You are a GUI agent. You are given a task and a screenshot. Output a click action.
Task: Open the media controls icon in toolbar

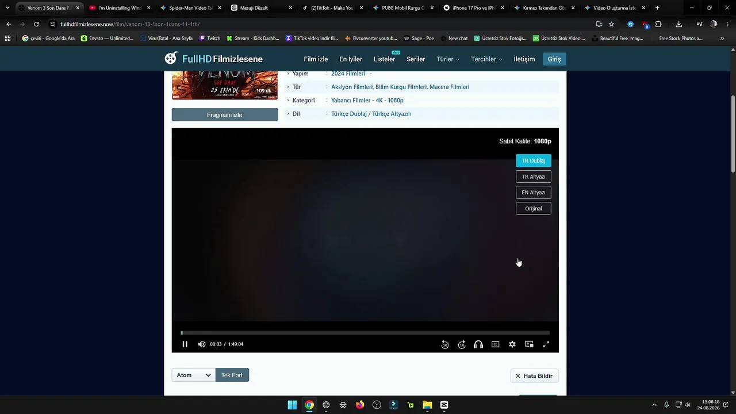tap(699, 24)
